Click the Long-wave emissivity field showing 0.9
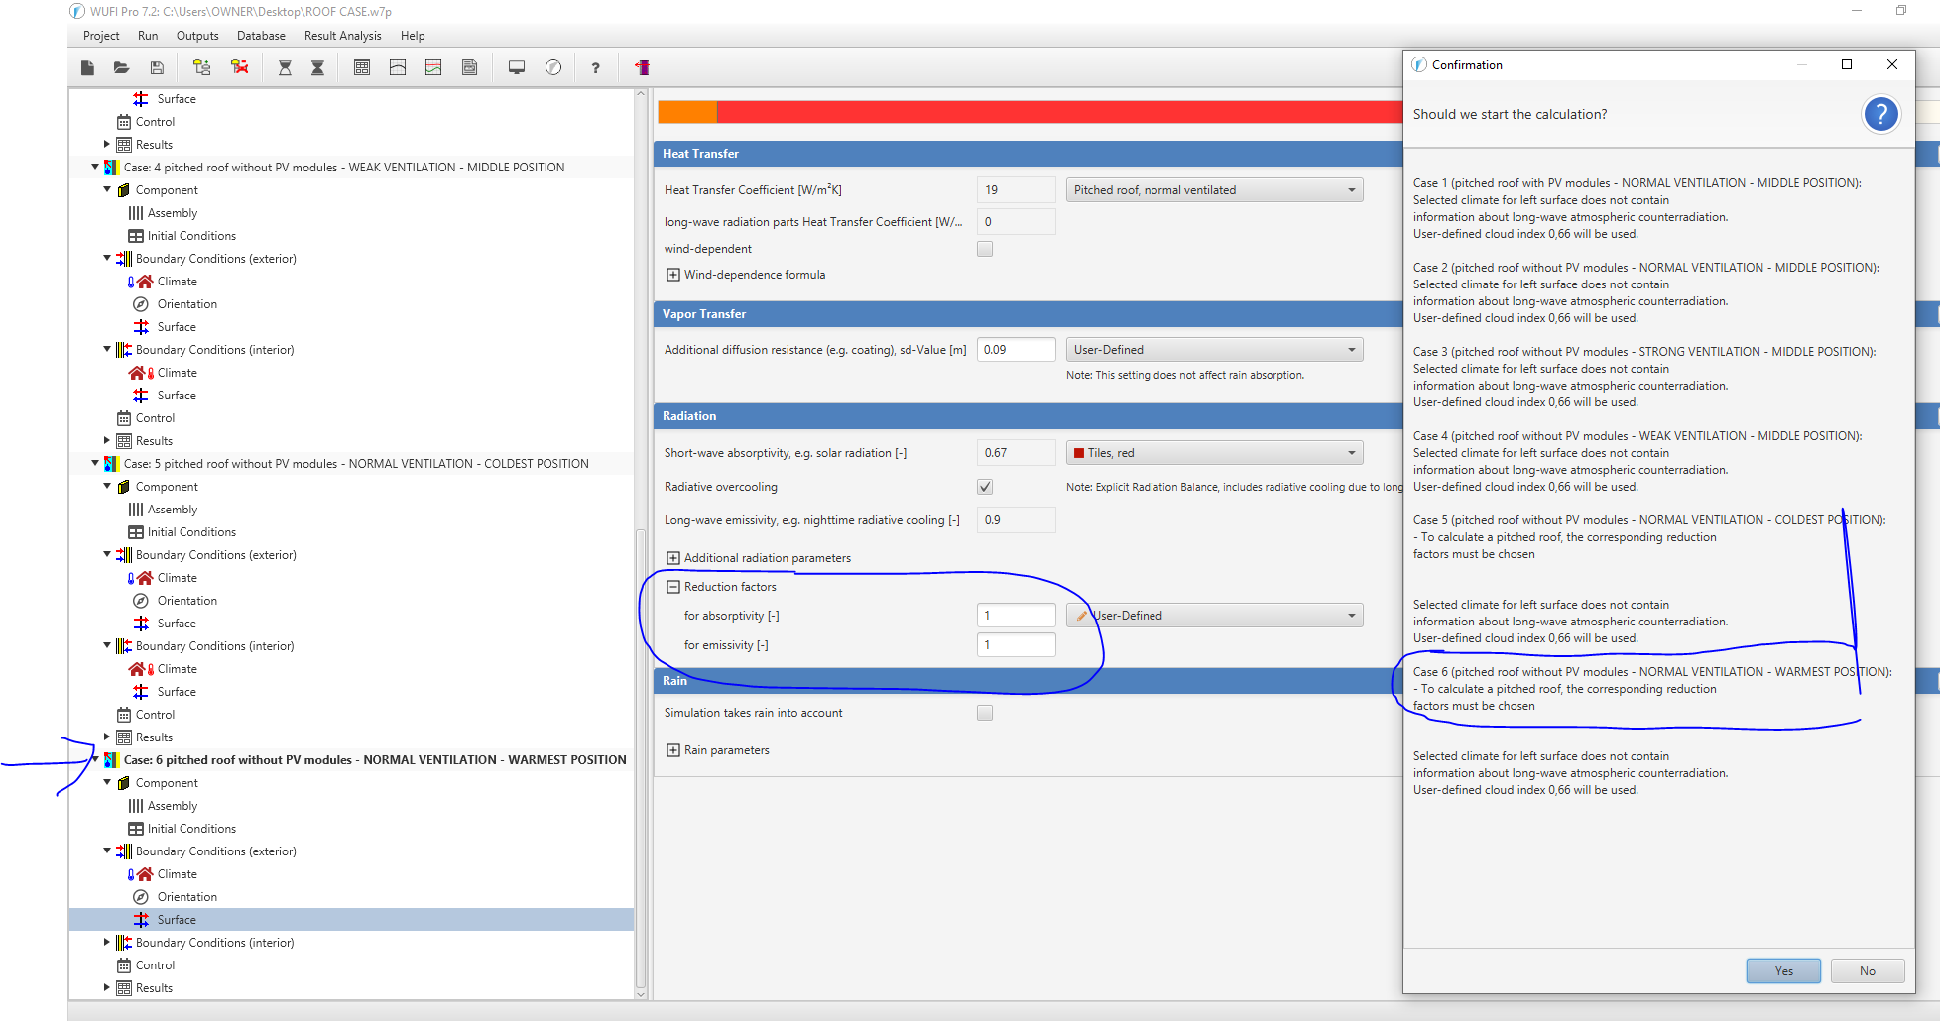 point(1017,520)
